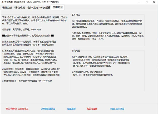This screenshot has height=114, width=158.
Task: Click the line 特别感谢: 风灵月影、凌子煜、Dark Byte
Action: pyautogui.click(x=22, y=29)
